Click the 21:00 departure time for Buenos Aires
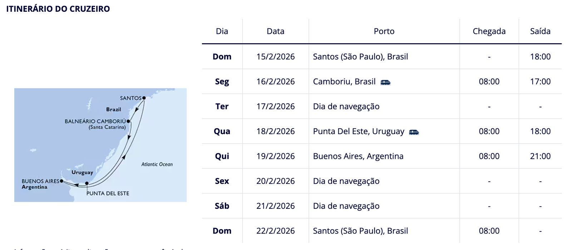The image size is (572, 250). pos(540,156)
